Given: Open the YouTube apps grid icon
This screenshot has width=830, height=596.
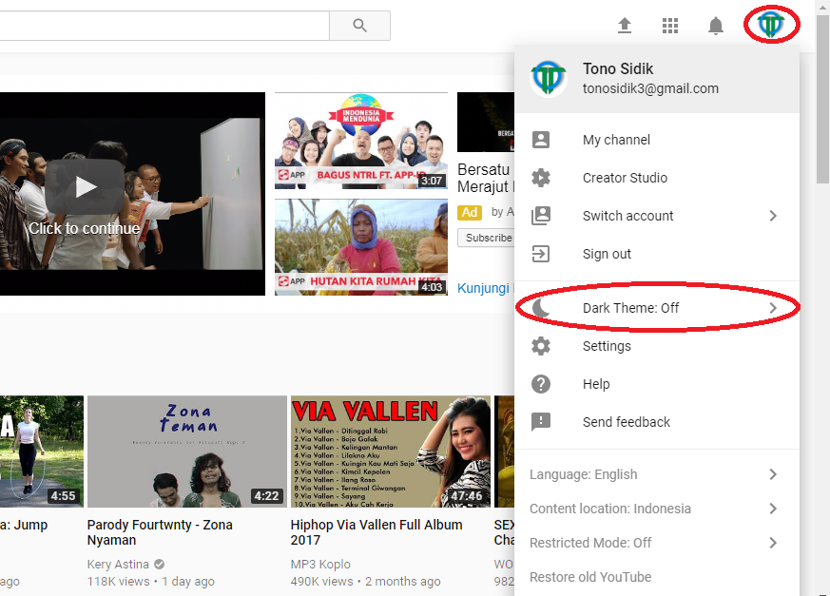Looking at the screenshot, I should pos(670,26).
